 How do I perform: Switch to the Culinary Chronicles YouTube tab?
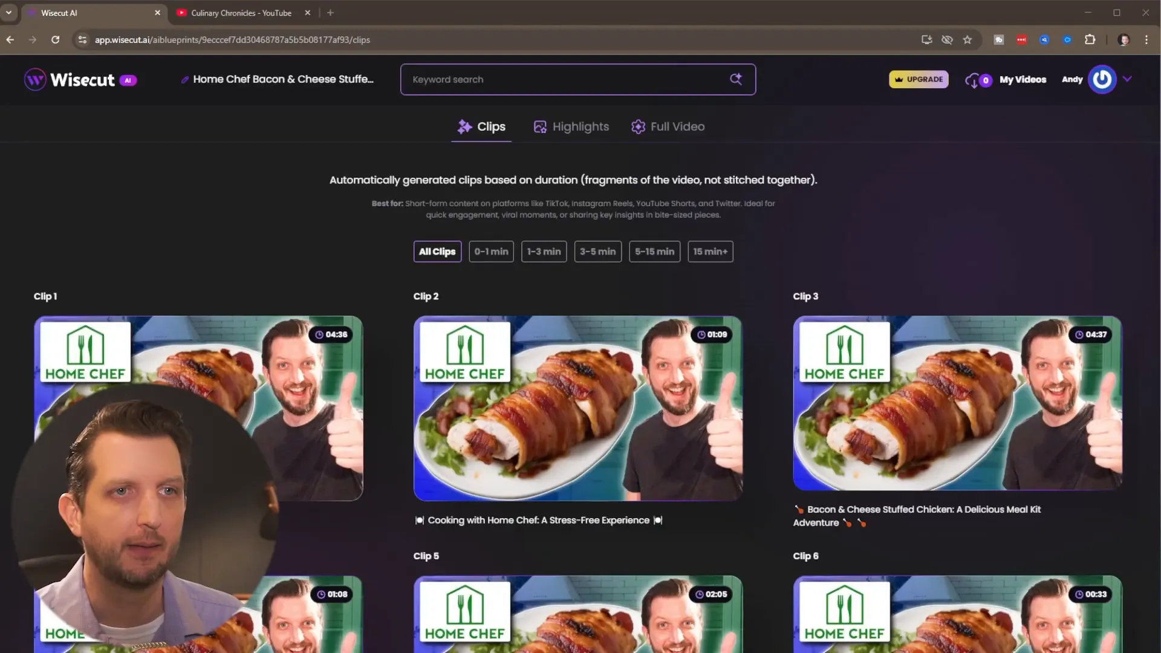point(241,13)
